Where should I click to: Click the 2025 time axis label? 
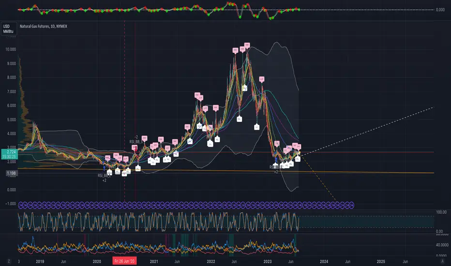(381, 261)
